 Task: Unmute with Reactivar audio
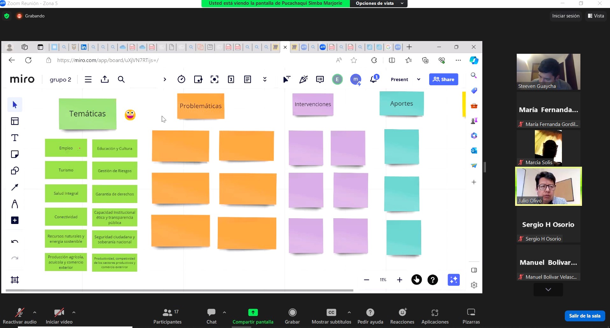(20, 316)
